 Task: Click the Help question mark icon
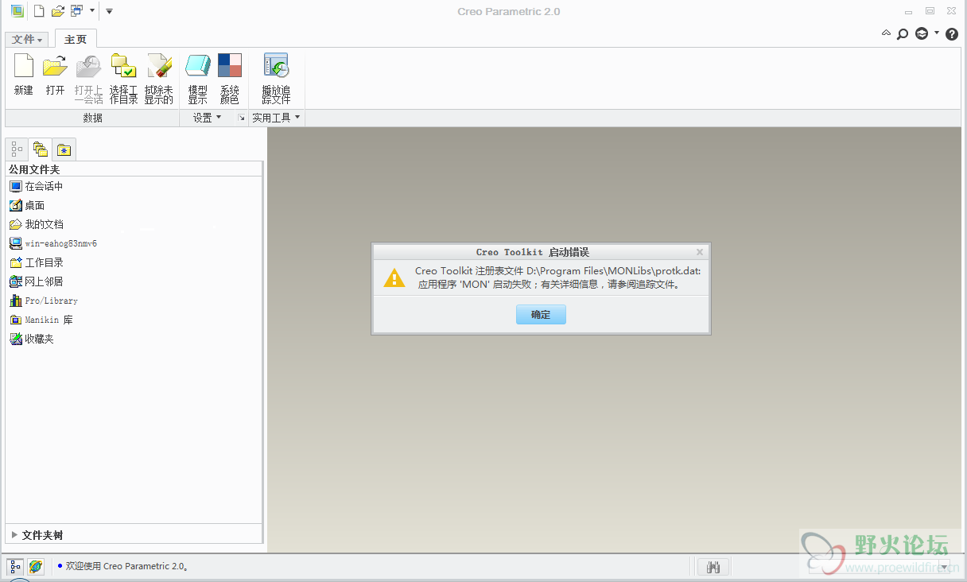click(952, 34)
